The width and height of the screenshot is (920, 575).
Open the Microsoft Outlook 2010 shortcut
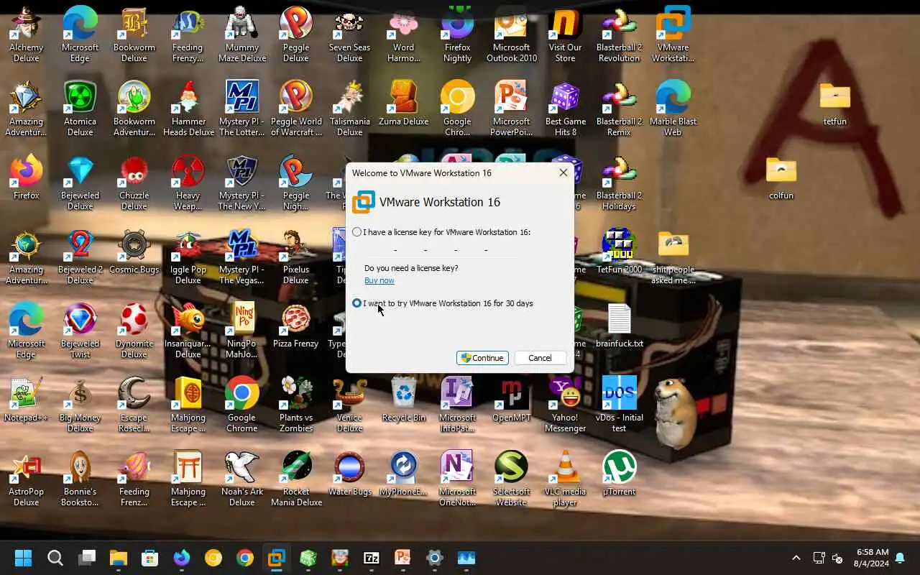click(x=511, y=34)
